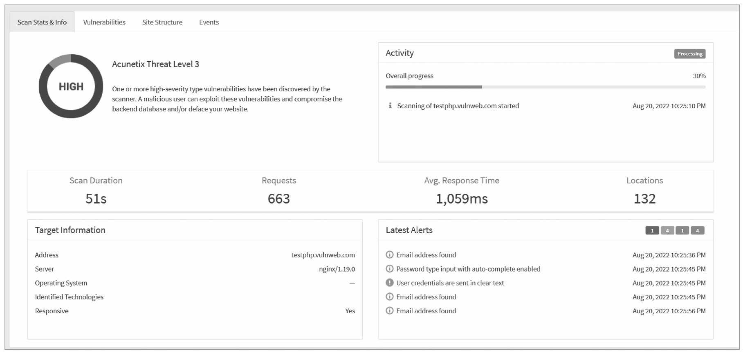Open 'Password type input with auto-complete enabled' alert
Viewport: 743px width, 352px height.
468,269
